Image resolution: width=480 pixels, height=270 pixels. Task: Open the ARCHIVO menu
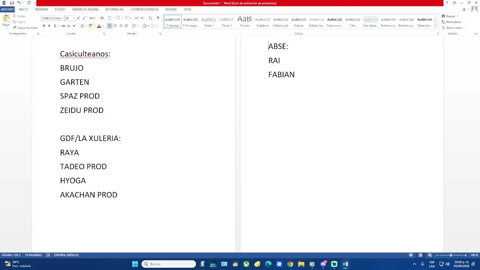[7, 9]
